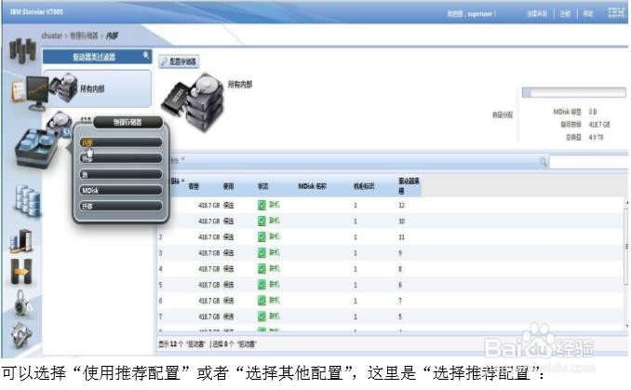Click the online status icon for slot 10 row

coord(262,221)
